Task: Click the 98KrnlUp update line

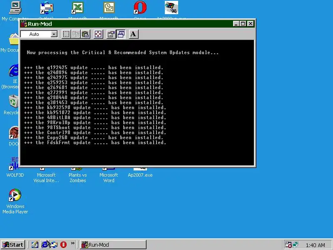Action: [x=95, y=122]
